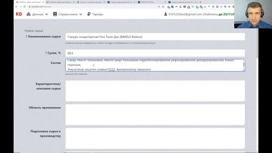Click the KD logo in the header
The width and height of the screenshot is (272, 153).
click(19, 14)
